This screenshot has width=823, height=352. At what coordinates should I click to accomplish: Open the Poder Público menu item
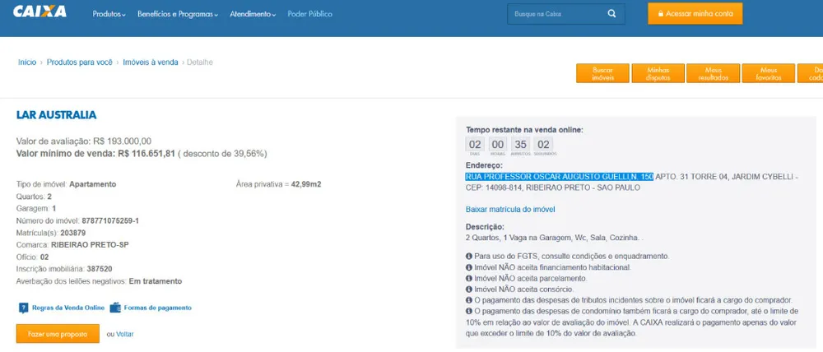point(309,14)
